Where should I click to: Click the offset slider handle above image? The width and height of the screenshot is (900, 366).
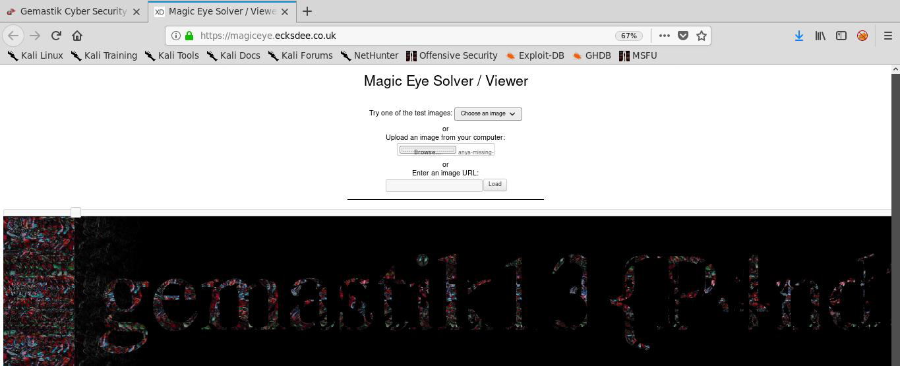click(x=76, y=212)
